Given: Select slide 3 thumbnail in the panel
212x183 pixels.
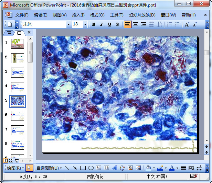Looking at the screenshot, I should point(18,72).
